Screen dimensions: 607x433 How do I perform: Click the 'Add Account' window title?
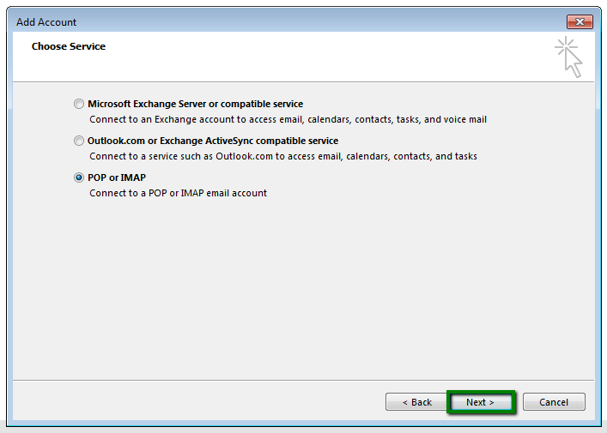tap(46, 22)
